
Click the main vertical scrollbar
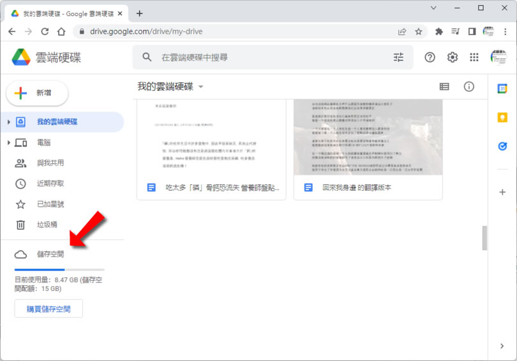click(x=484, y=238)
